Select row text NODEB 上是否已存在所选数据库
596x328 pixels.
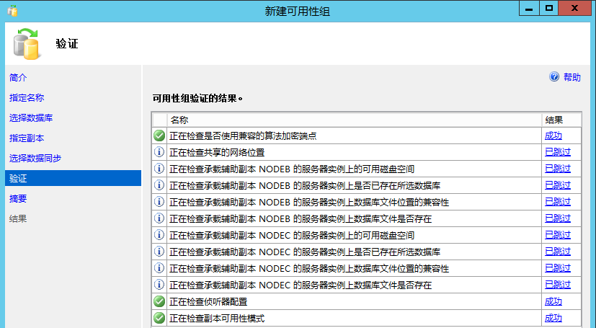pos(304,186)
